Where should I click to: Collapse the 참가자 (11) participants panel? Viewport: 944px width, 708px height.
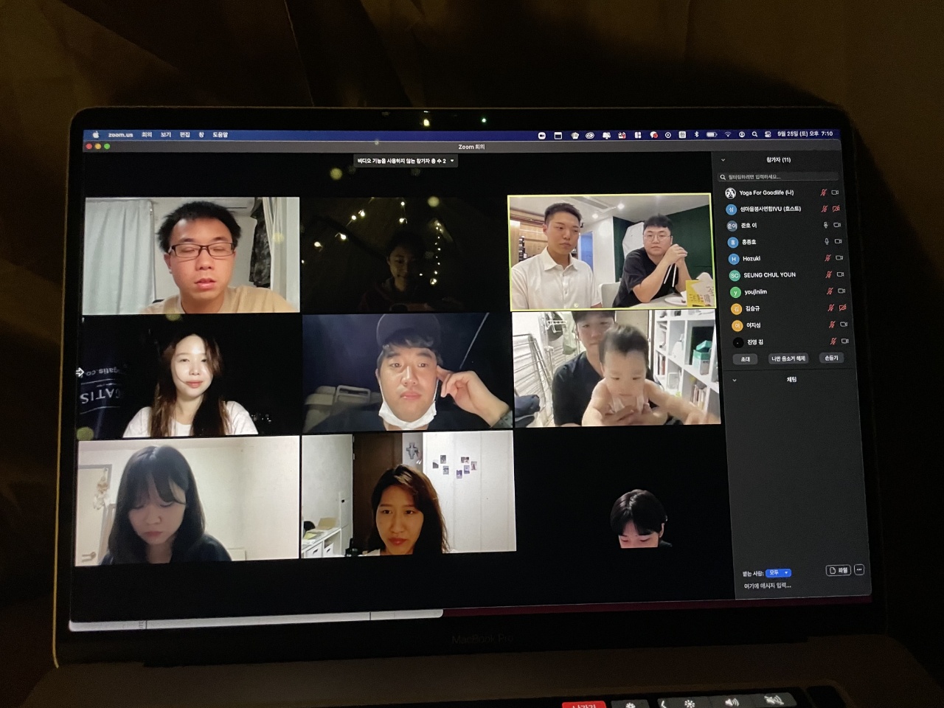723,160
